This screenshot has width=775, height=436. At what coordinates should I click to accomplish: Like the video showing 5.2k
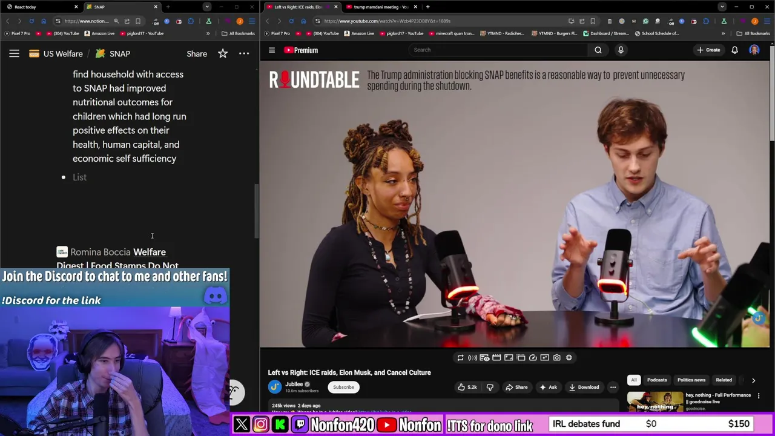[467, 388]
